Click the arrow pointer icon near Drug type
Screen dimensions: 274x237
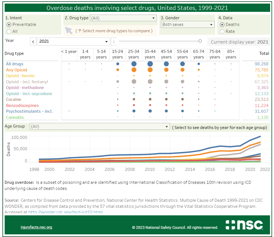68,30
